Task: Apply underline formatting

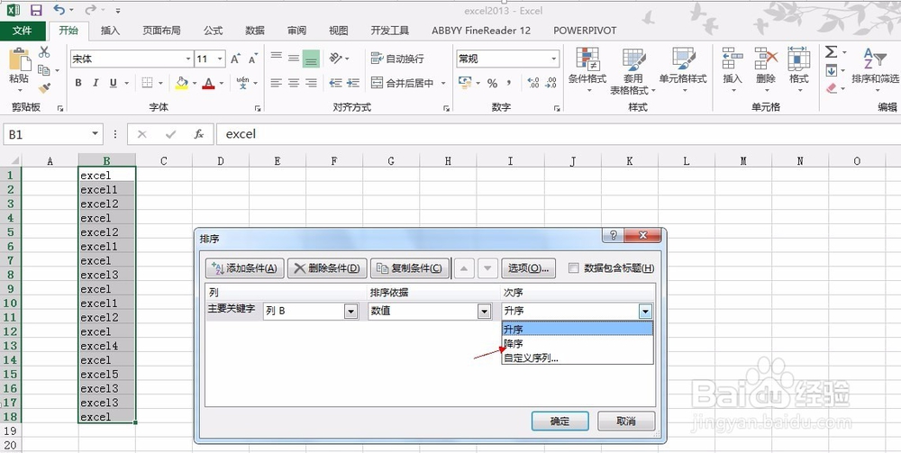Action: pyautogui.click(x=113, y=83)
